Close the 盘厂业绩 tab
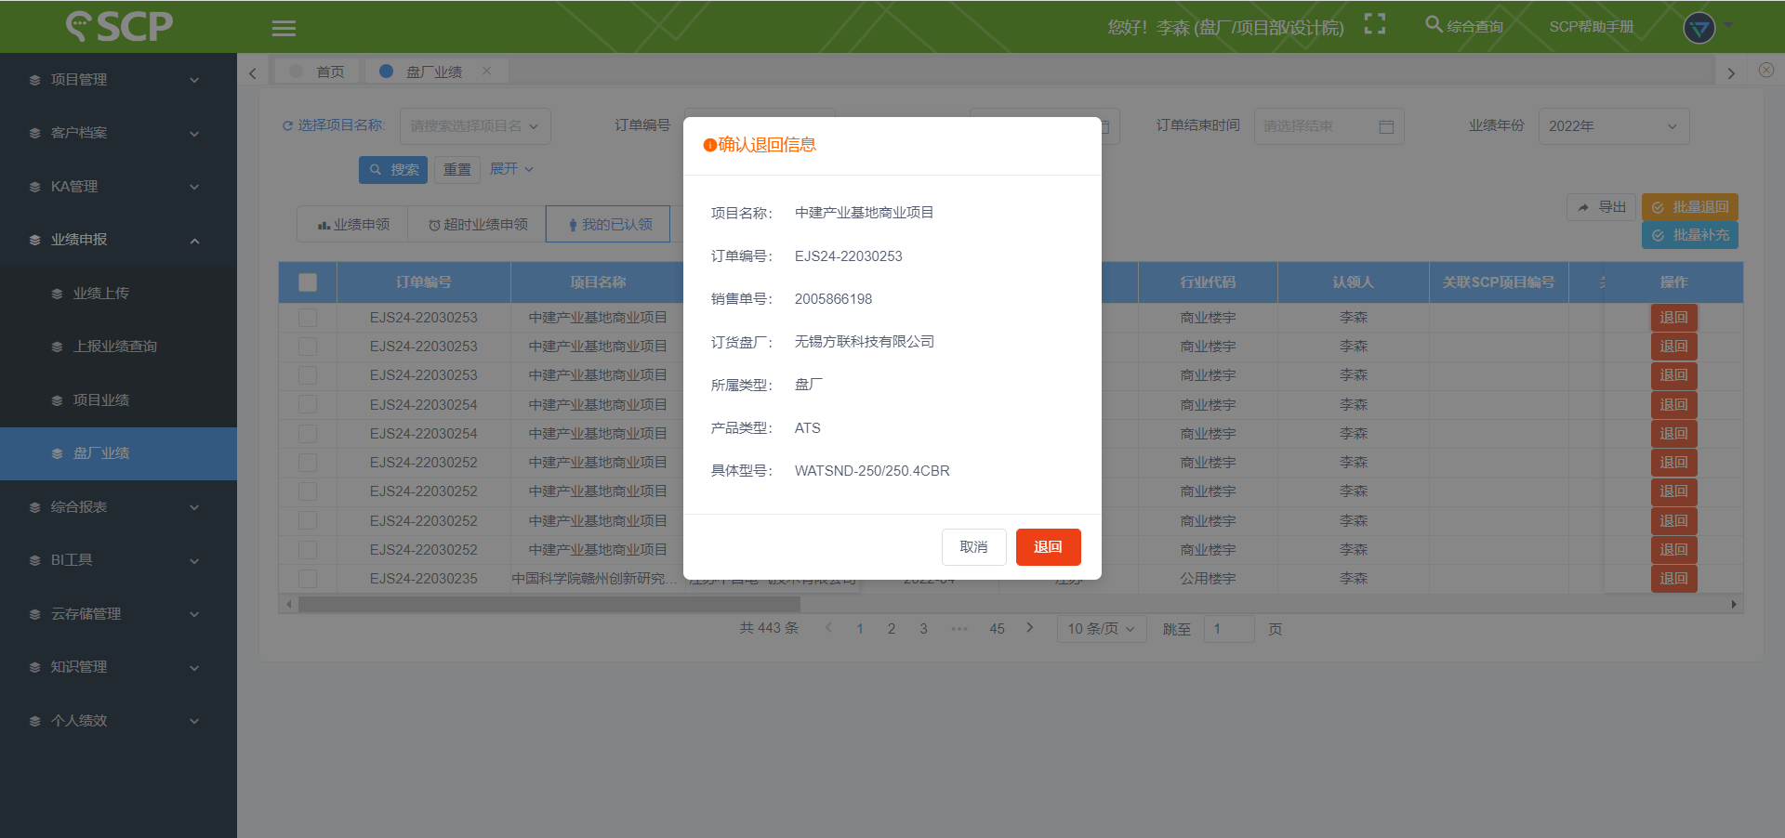 coord(486,71)
